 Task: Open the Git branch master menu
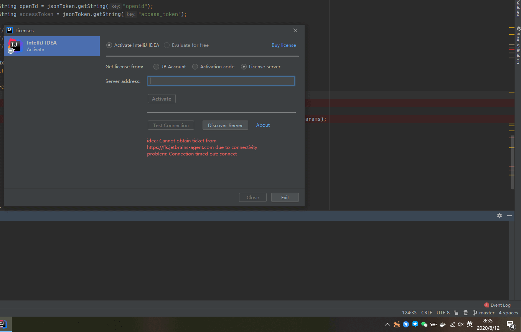[x=484, y=313]
